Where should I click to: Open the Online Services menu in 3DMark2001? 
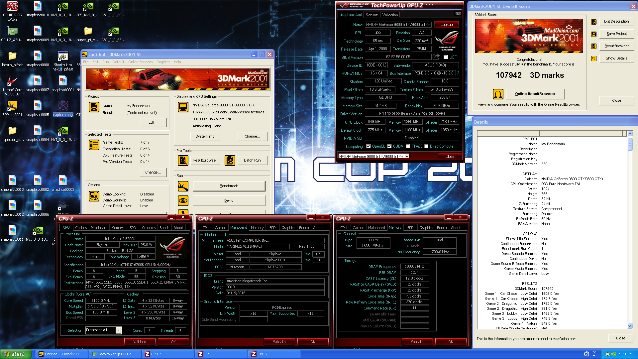coord(140,62)
